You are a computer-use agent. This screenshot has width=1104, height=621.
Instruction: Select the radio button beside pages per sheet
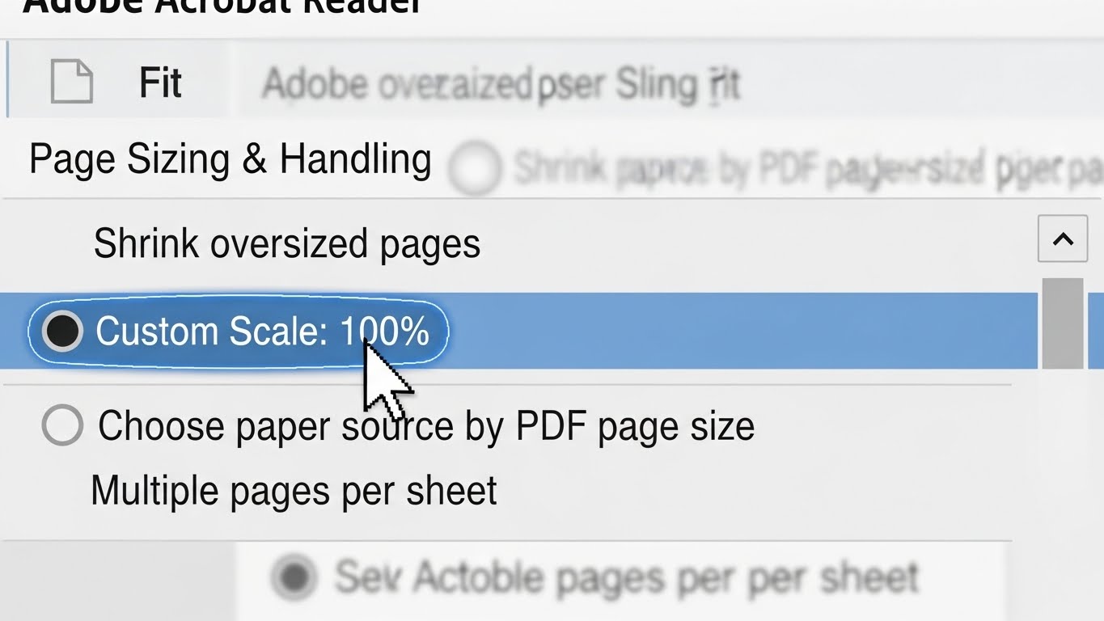(294, 577)
